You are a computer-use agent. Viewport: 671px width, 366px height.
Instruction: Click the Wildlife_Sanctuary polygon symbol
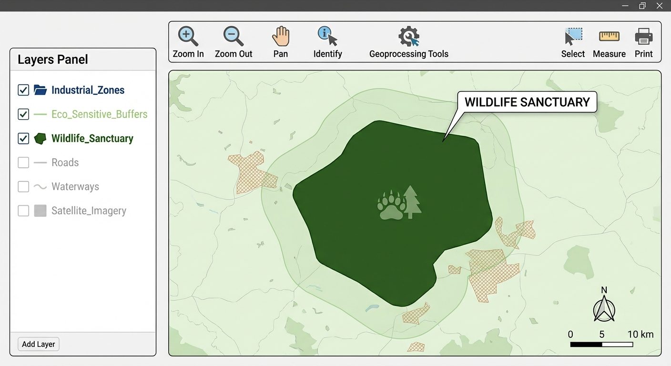coord(40,138)
